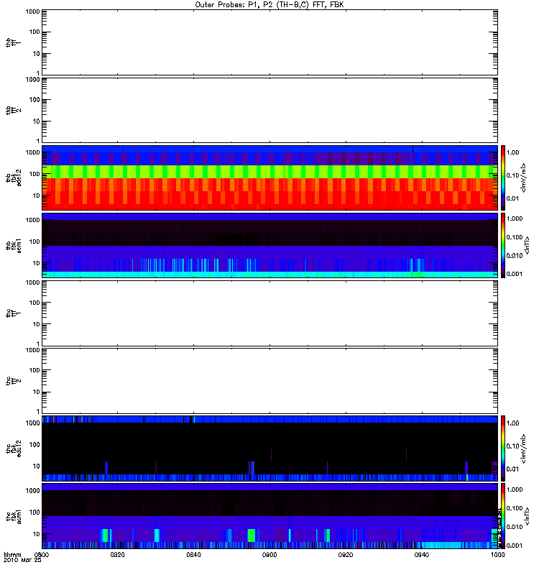Click '1.000' on the thc scm1 color bar scale
This screenshot has width=539, height=575.
coord(515,489)
